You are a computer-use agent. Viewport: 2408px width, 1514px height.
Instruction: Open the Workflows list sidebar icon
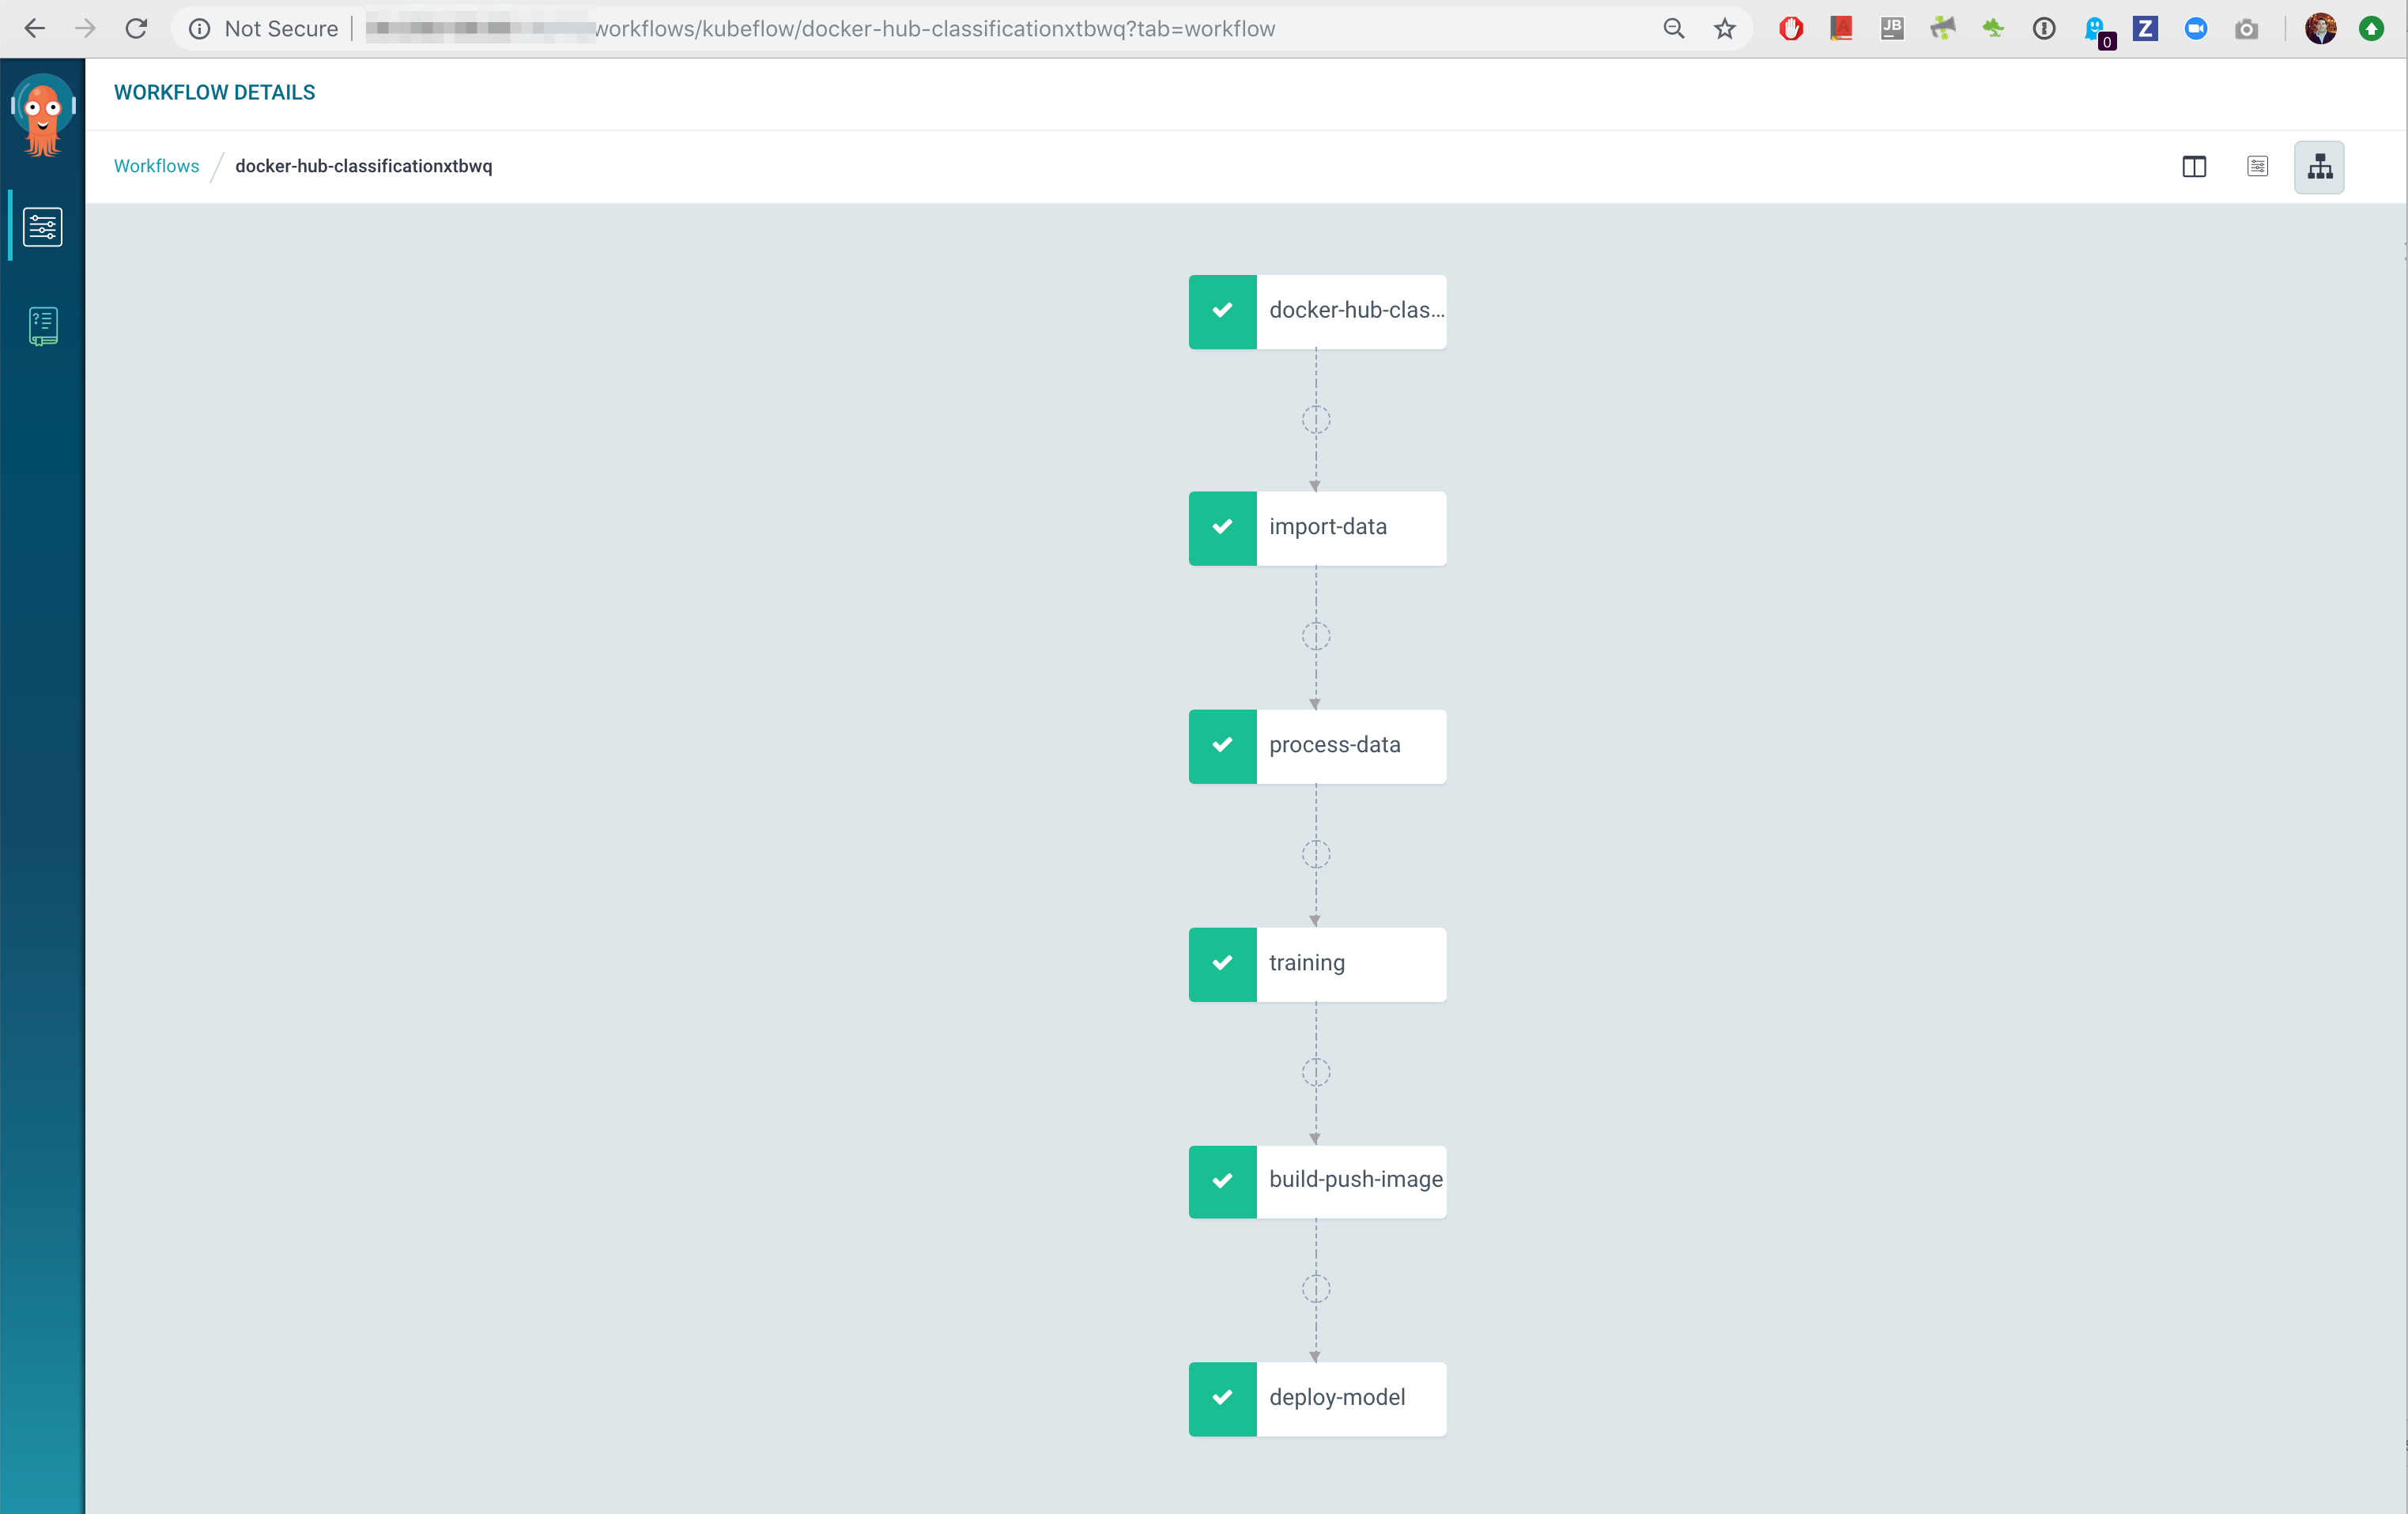pos(43,227)
